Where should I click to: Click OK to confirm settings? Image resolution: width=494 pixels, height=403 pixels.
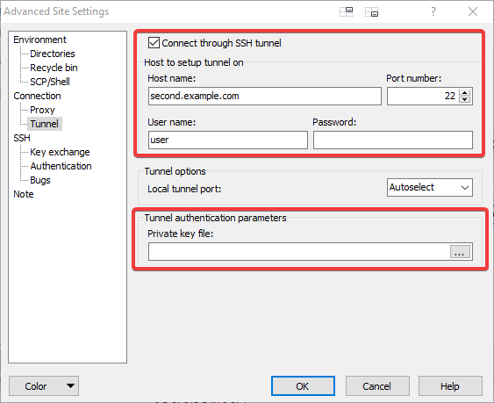tap(303, 386)
